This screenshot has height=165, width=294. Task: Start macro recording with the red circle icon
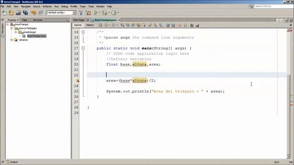click(180, 25)
